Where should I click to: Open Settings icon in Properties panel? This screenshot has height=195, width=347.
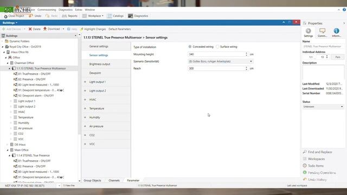[x=309, y=31]
